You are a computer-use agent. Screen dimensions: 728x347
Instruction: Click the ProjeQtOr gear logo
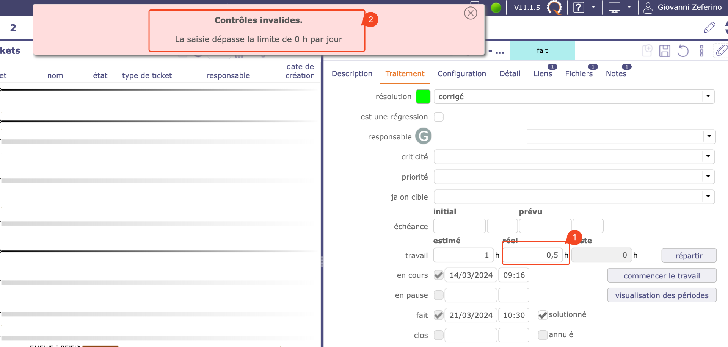554,8
